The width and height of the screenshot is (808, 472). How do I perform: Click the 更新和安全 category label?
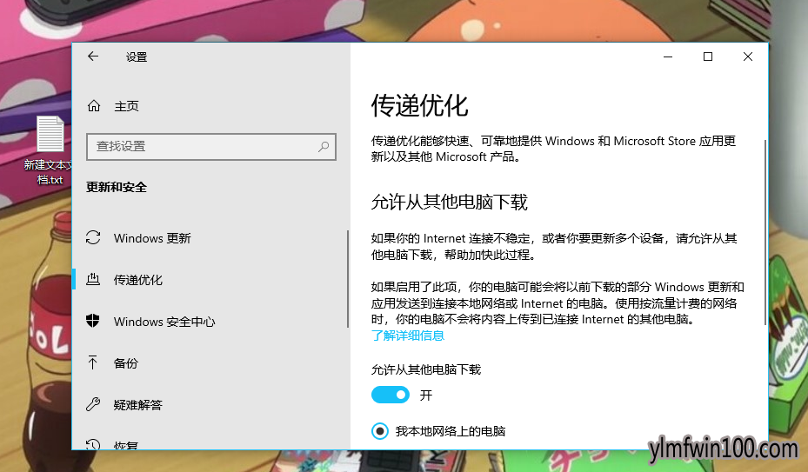coord(117,187)
